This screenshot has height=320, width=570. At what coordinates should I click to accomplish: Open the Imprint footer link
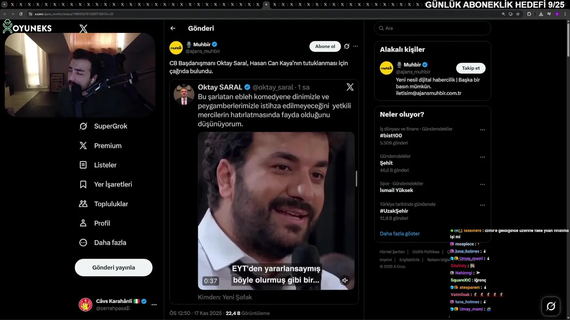click(x=386, y=260)
